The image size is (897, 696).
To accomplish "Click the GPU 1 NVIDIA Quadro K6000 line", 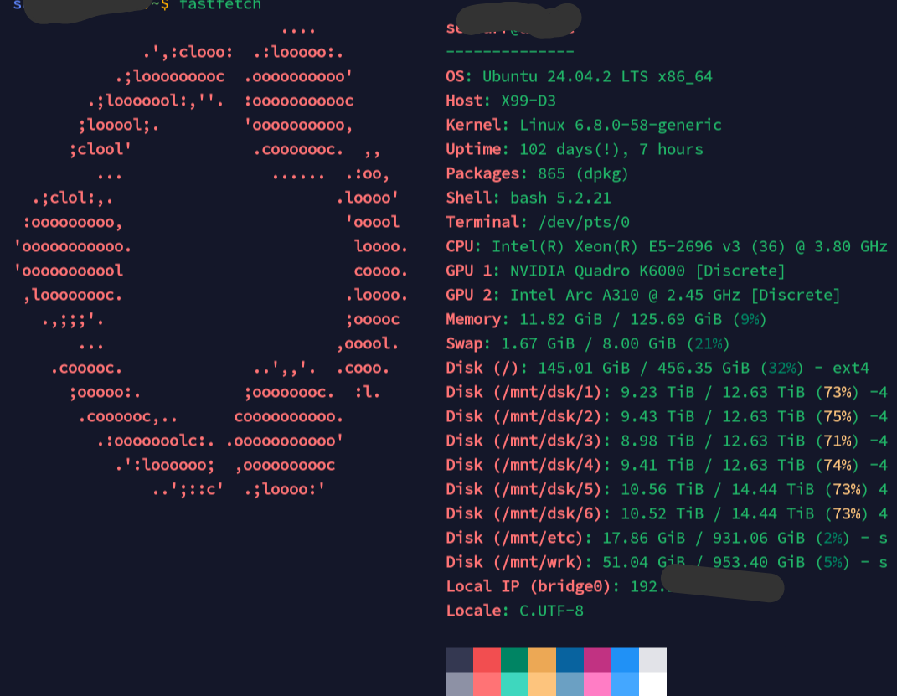I will coord(616,271).
